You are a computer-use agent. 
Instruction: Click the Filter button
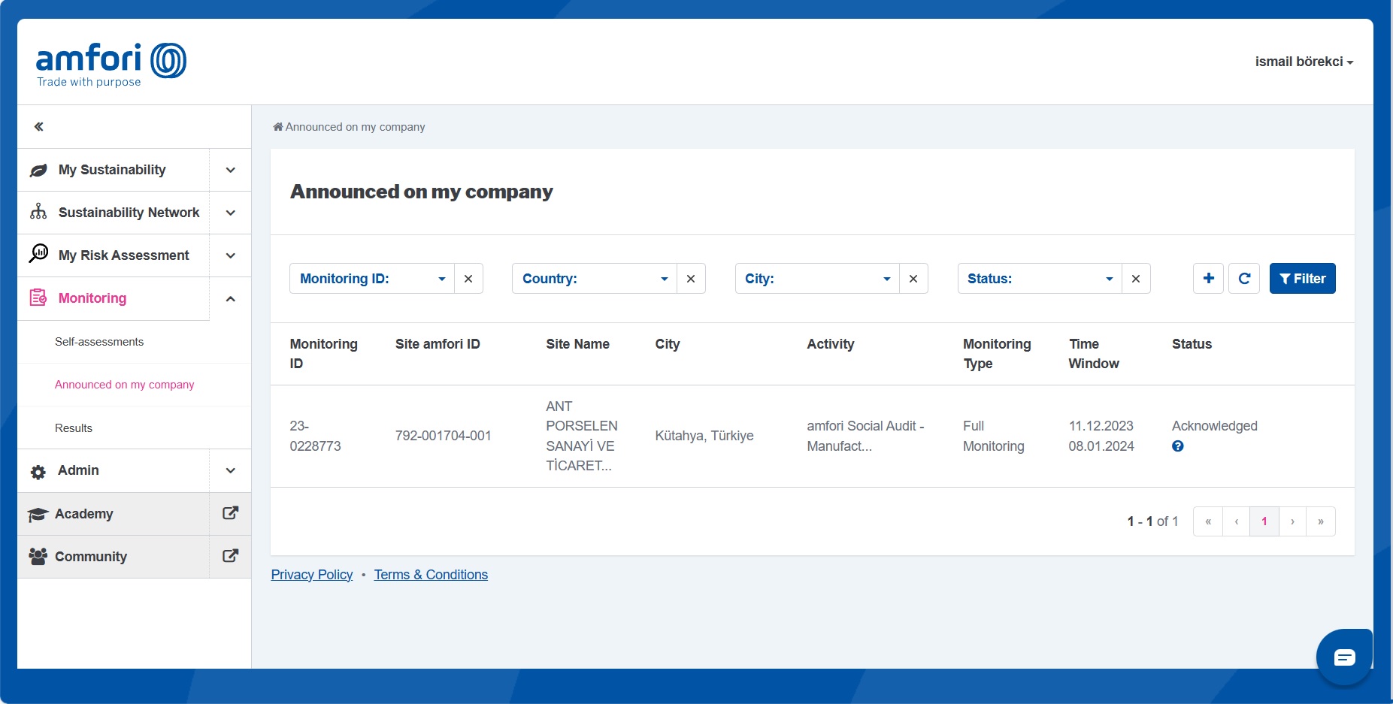click(1303, 279)
